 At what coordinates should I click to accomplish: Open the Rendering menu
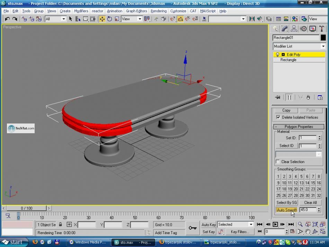[158, 11]
